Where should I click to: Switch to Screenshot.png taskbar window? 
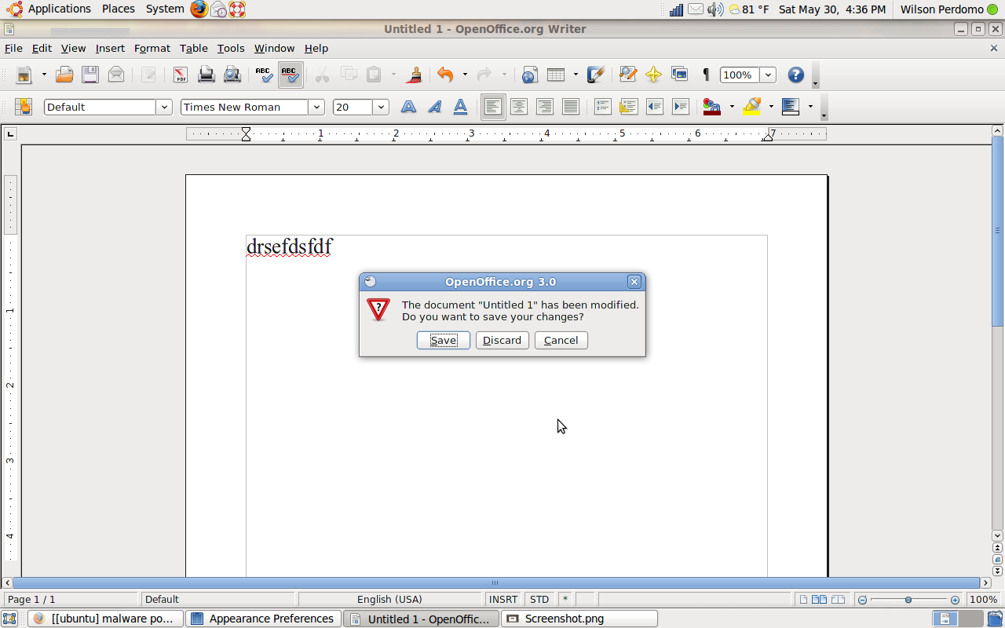pos(579,619)
